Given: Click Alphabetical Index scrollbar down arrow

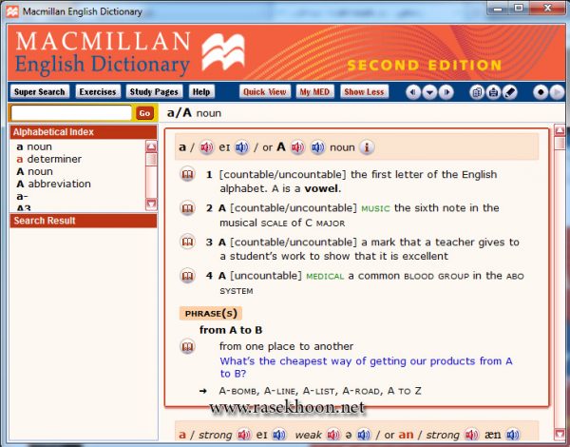Looking at the screenshot, I should click(x=151, y=204).
